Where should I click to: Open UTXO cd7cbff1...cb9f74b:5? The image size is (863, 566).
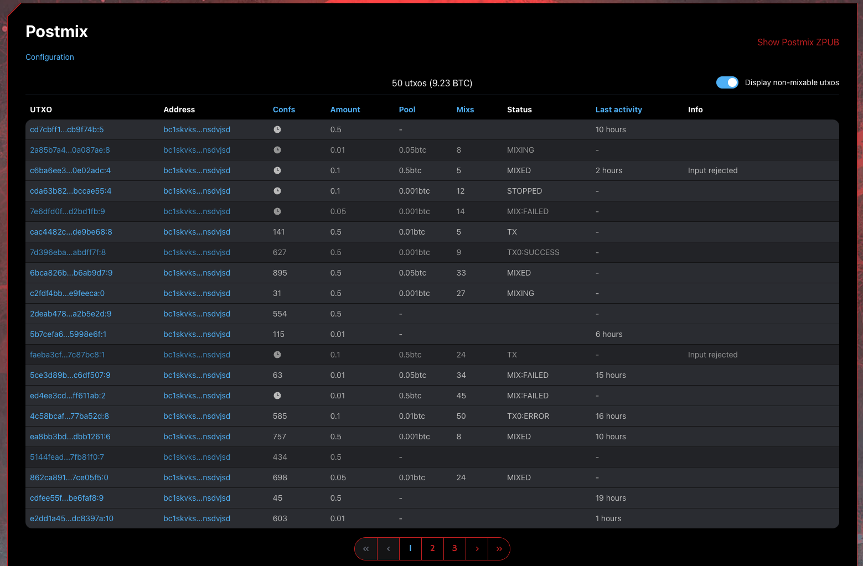point(67,129)
